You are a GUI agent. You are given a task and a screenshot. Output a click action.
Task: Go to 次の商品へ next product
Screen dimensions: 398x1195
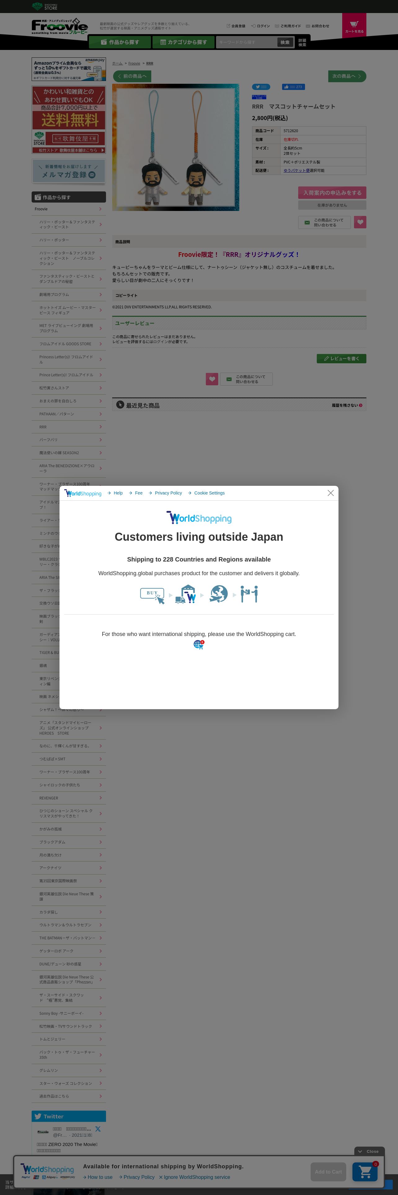pyautogui.click(x=347, y=76)
